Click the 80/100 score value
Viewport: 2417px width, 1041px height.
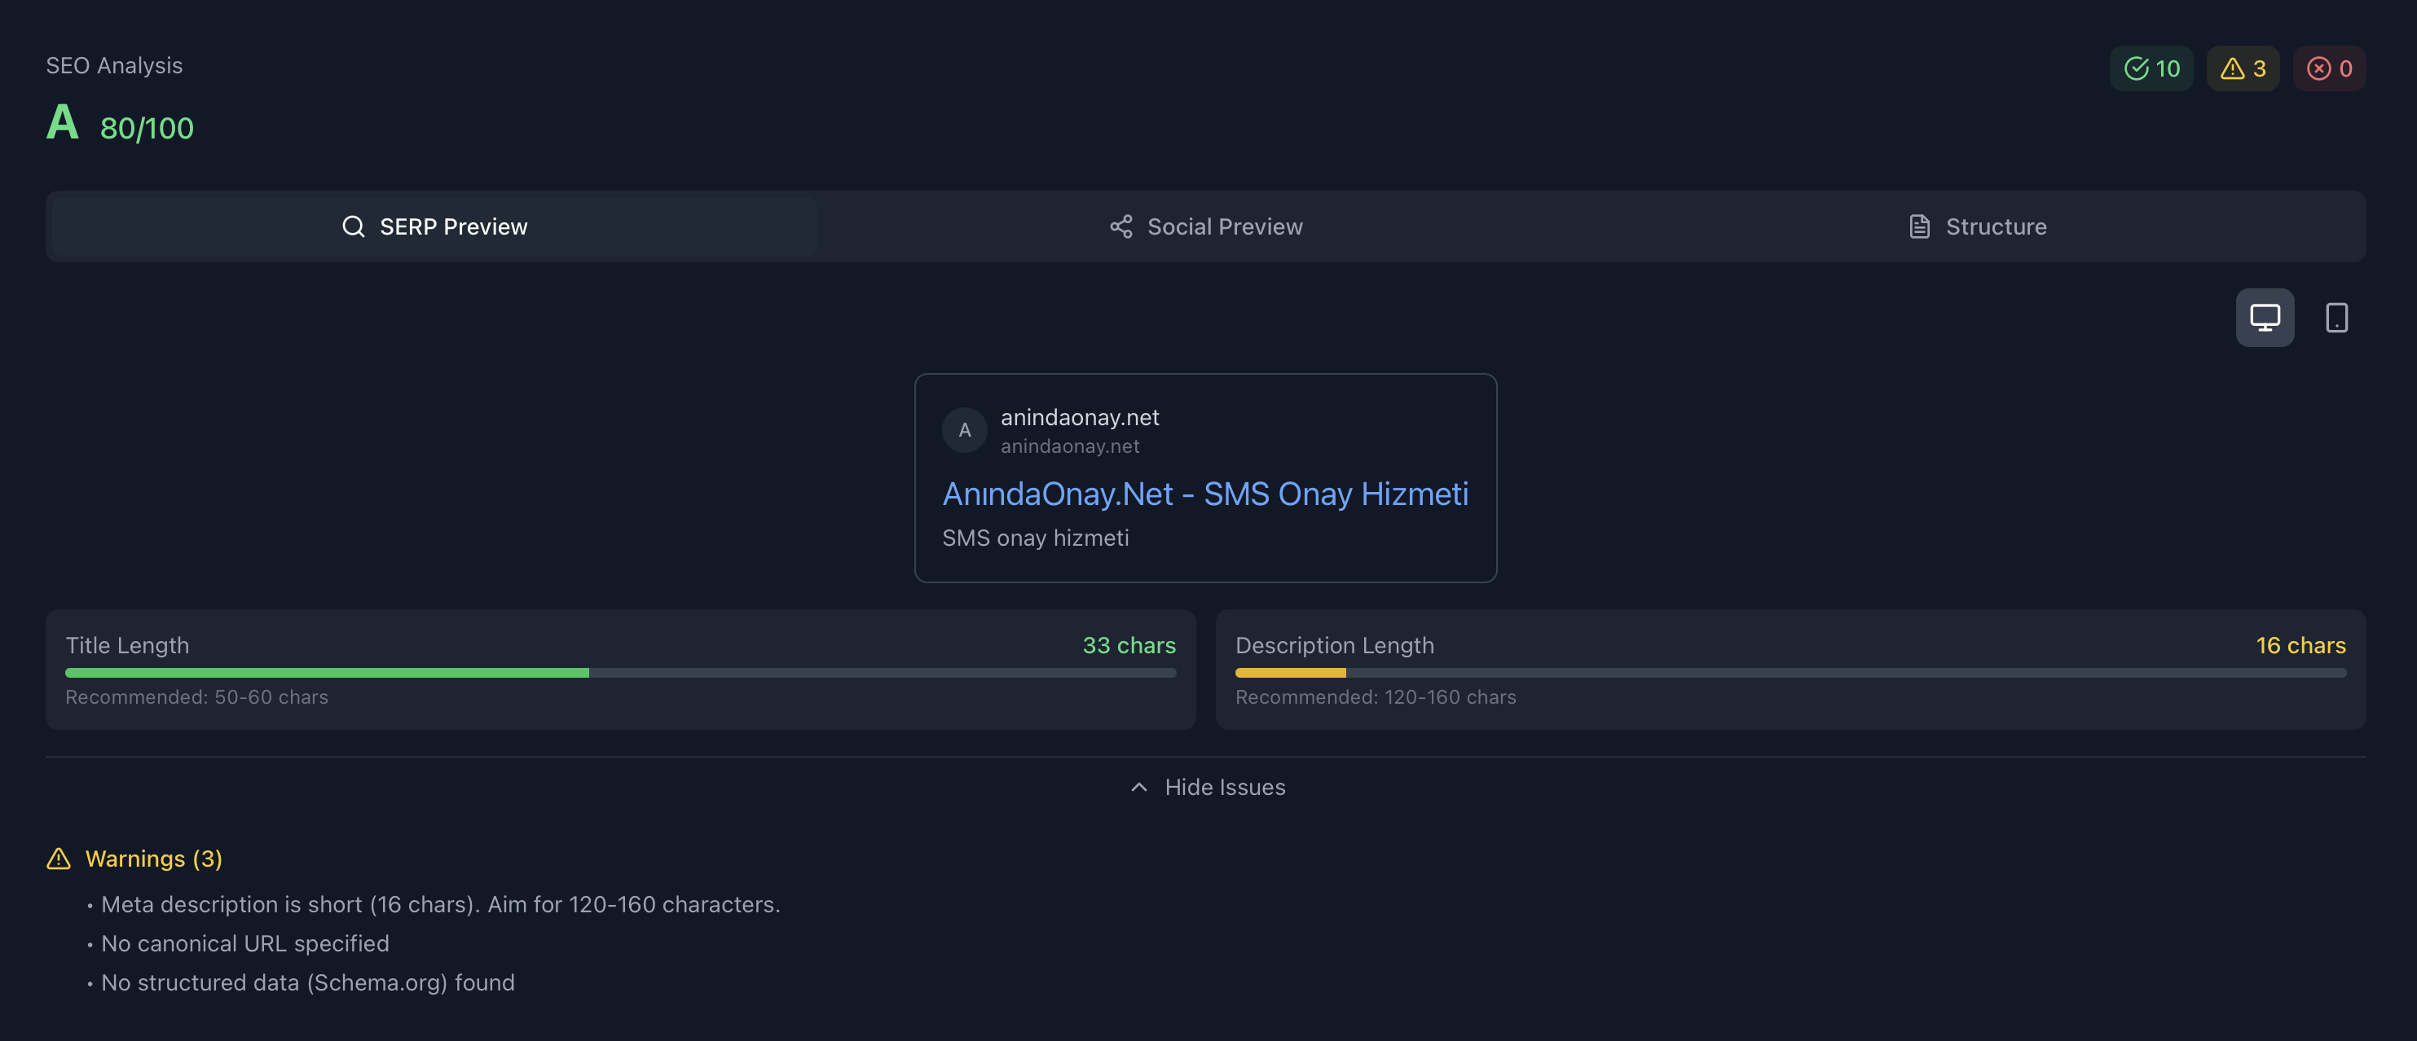pos(147,129)
